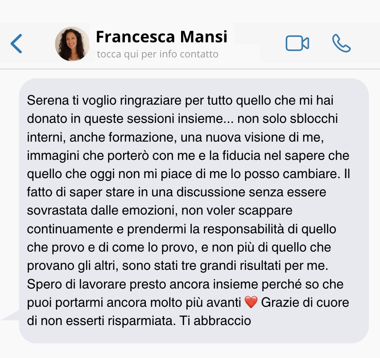Click the red heart emoji in the message
Image resolution: width=380 pixels, height=358 pixels.
[x=251, y=302]
